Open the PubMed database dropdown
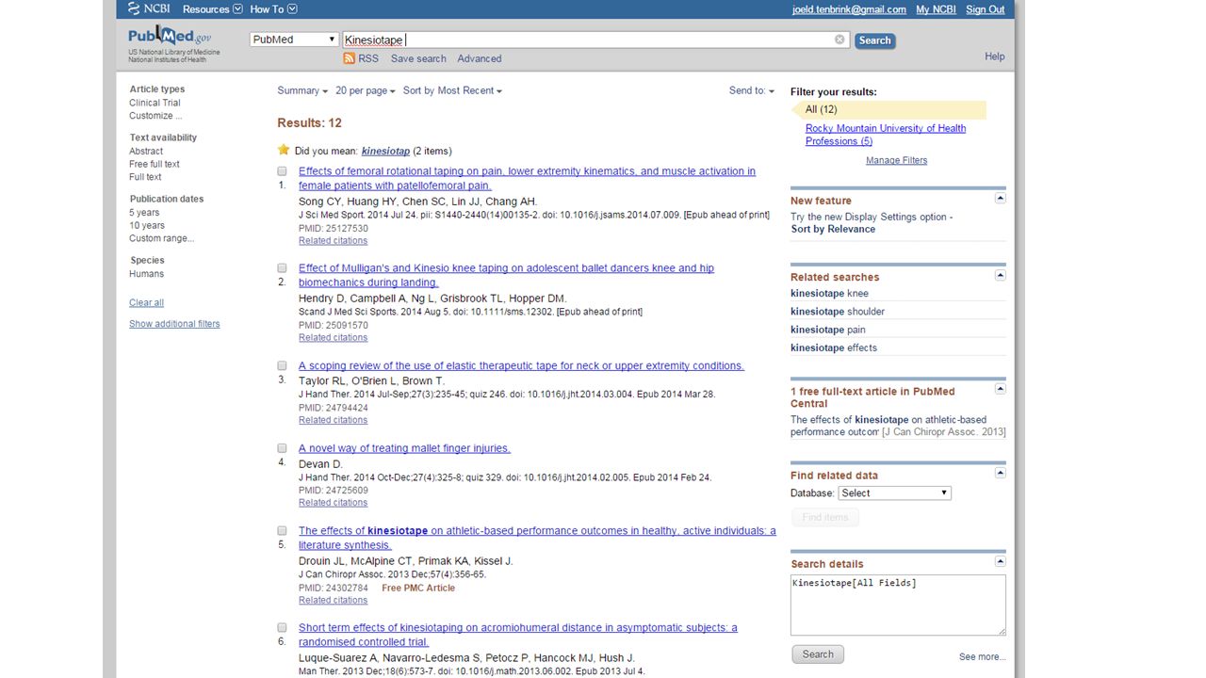This screenshot has width=1206, height=678. 294,40
